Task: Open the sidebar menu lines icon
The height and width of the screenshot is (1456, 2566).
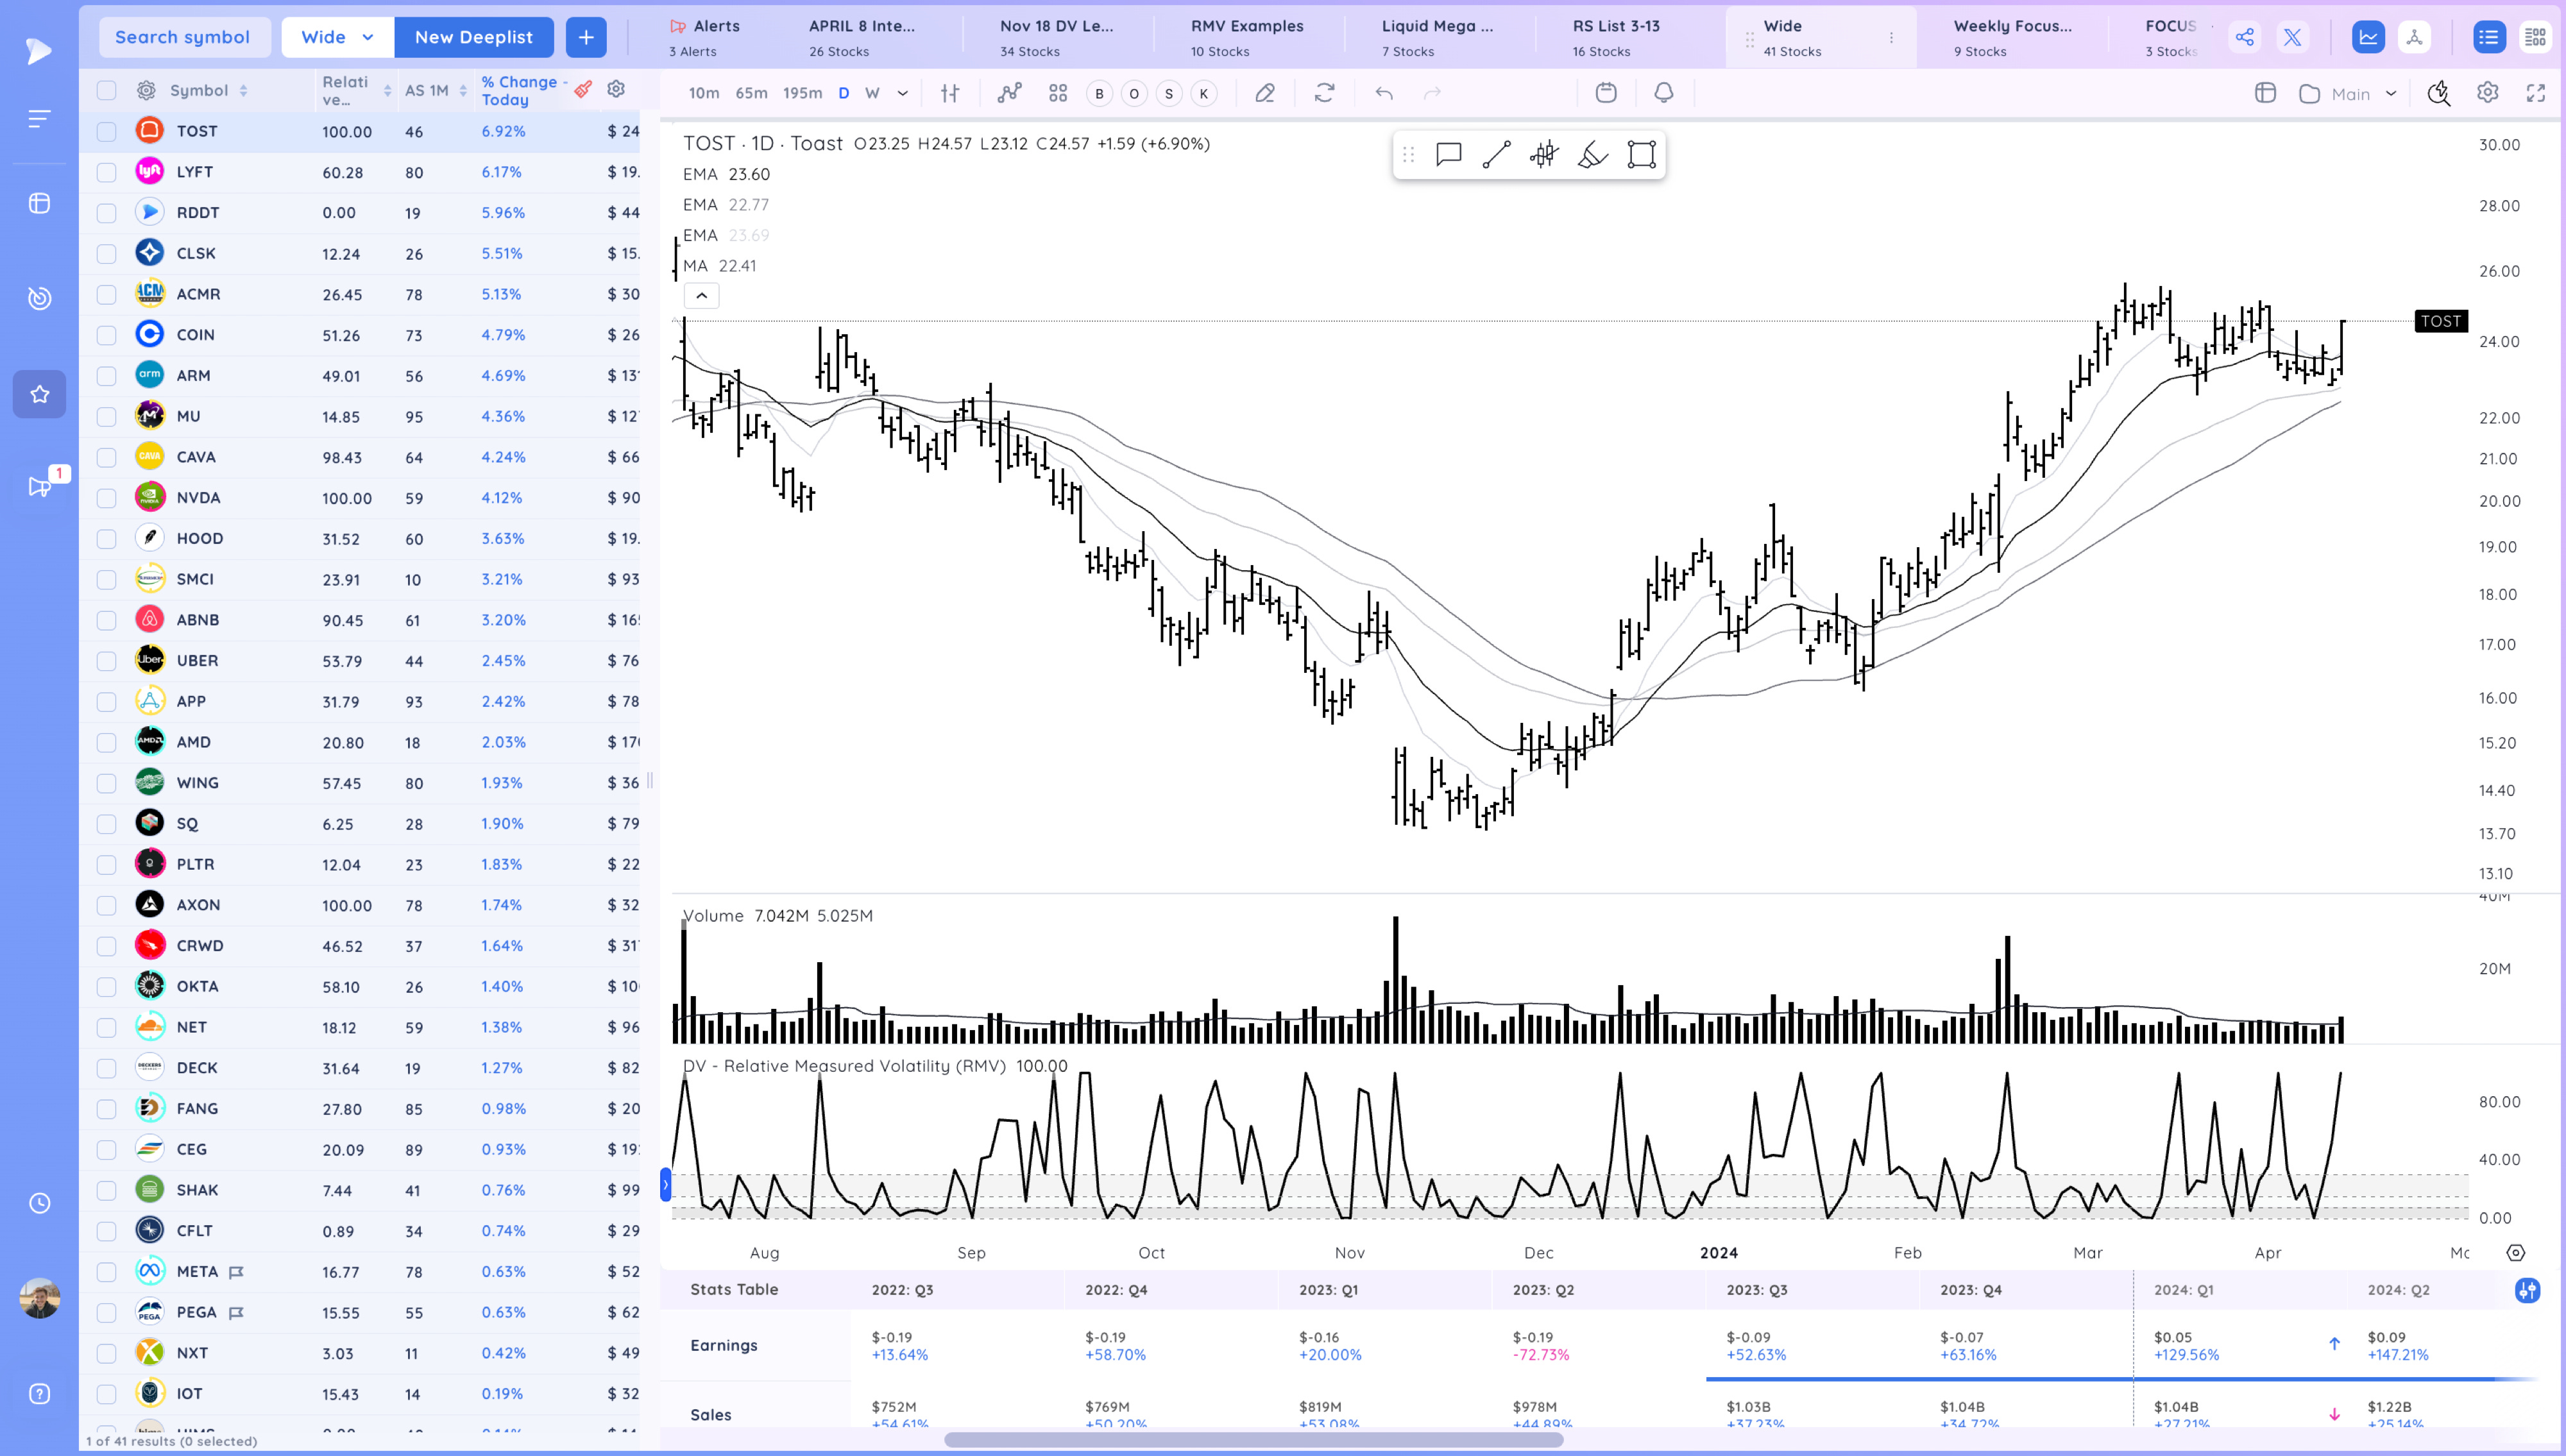Action: point(38,119)
